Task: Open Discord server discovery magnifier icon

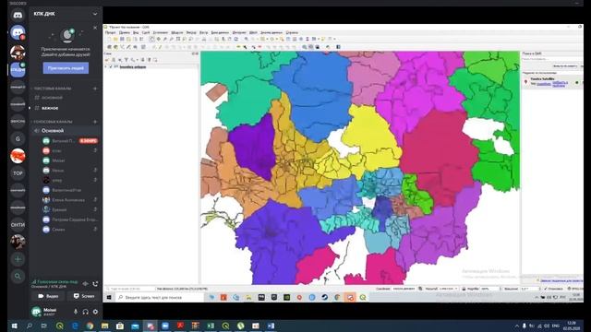Action: click(x=18, y=277)
